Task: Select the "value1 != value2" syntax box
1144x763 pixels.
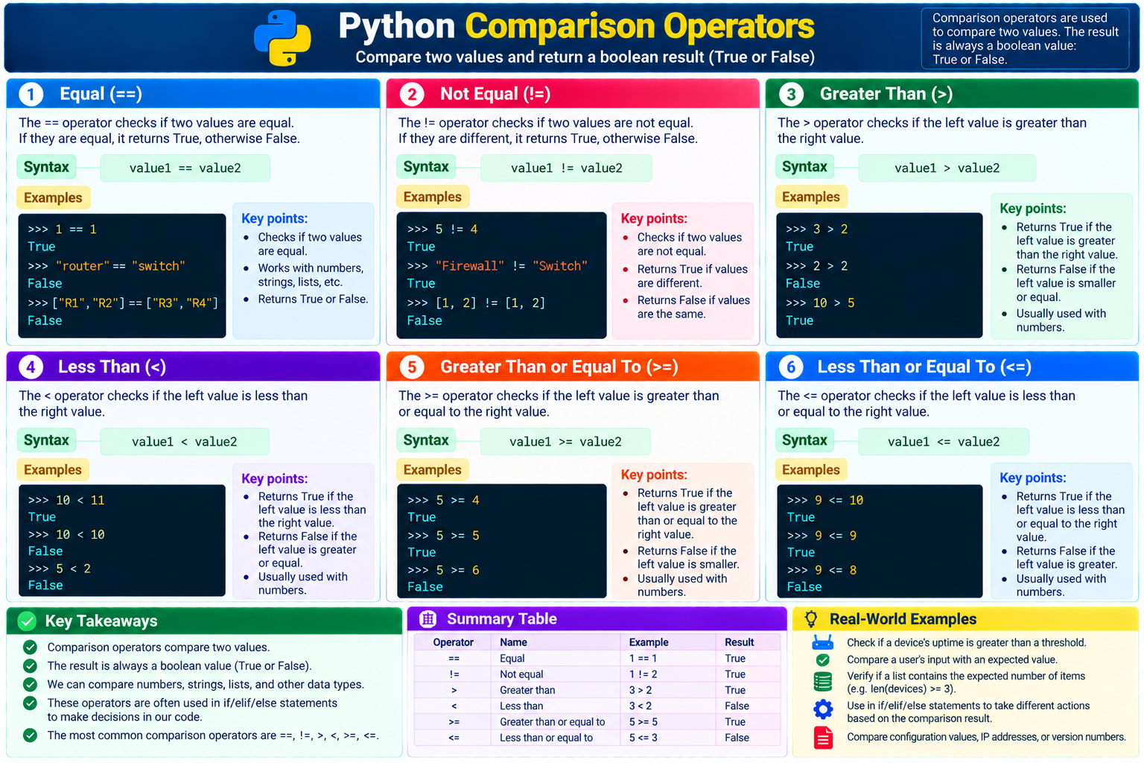Action: (566, 168)
